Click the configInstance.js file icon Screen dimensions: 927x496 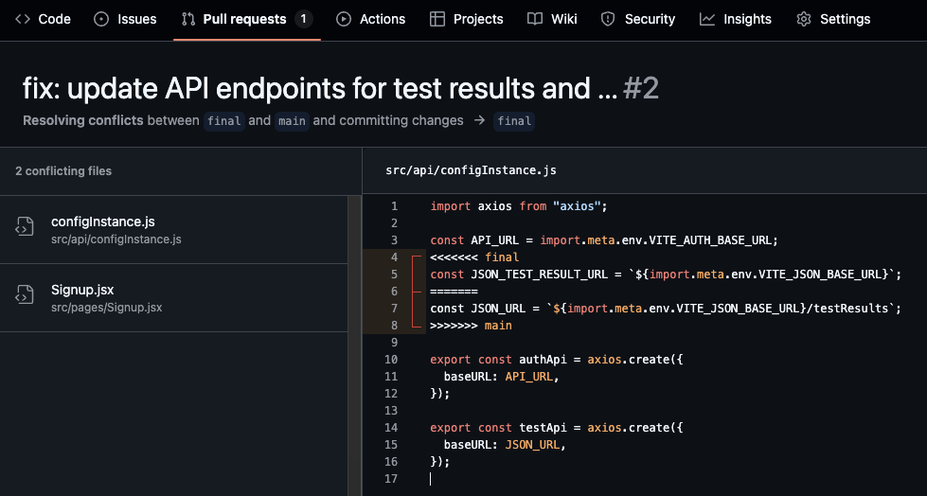click(x=25, y=228)
